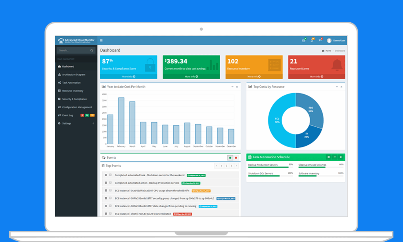Expand the Settings submenu chevron
The width and height of the screenshot is (403, 242).
pyautogui.click(x=93, y=123)
